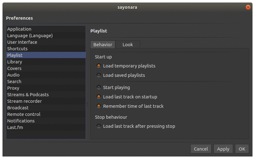Open the Proxy preferences section
The image size is (255, 159).
pyautogui.click(x=46, y=88)
